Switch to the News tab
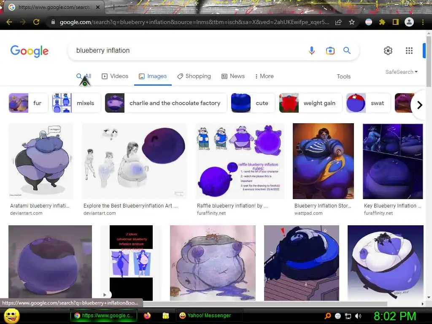Viewport: 432px width, 324px height. 233,76
